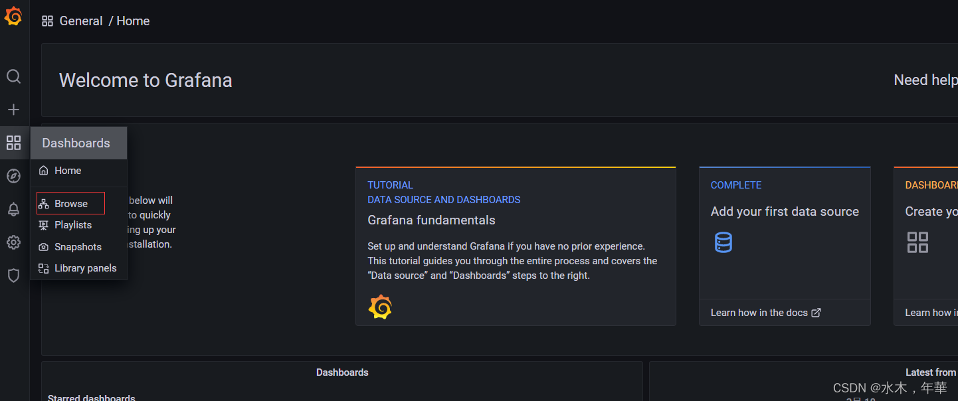
Task: Click the Dashboards menu header
Action: 78,143
